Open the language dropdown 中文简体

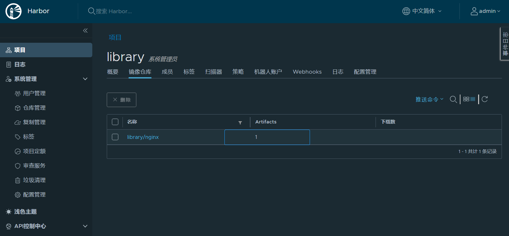[x=427, y=11]
